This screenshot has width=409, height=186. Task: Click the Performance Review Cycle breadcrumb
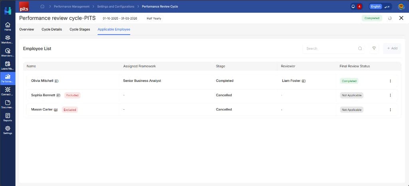coord(160,6)
